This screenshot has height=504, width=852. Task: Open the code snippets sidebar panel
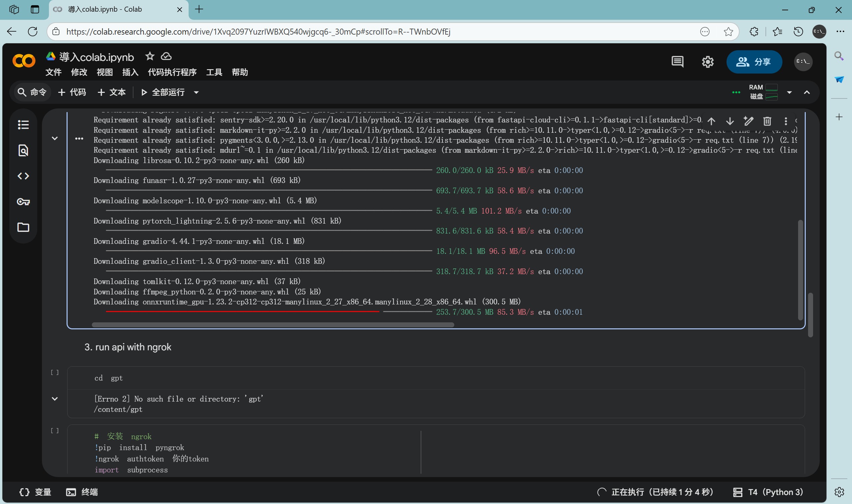click(23, 176)
